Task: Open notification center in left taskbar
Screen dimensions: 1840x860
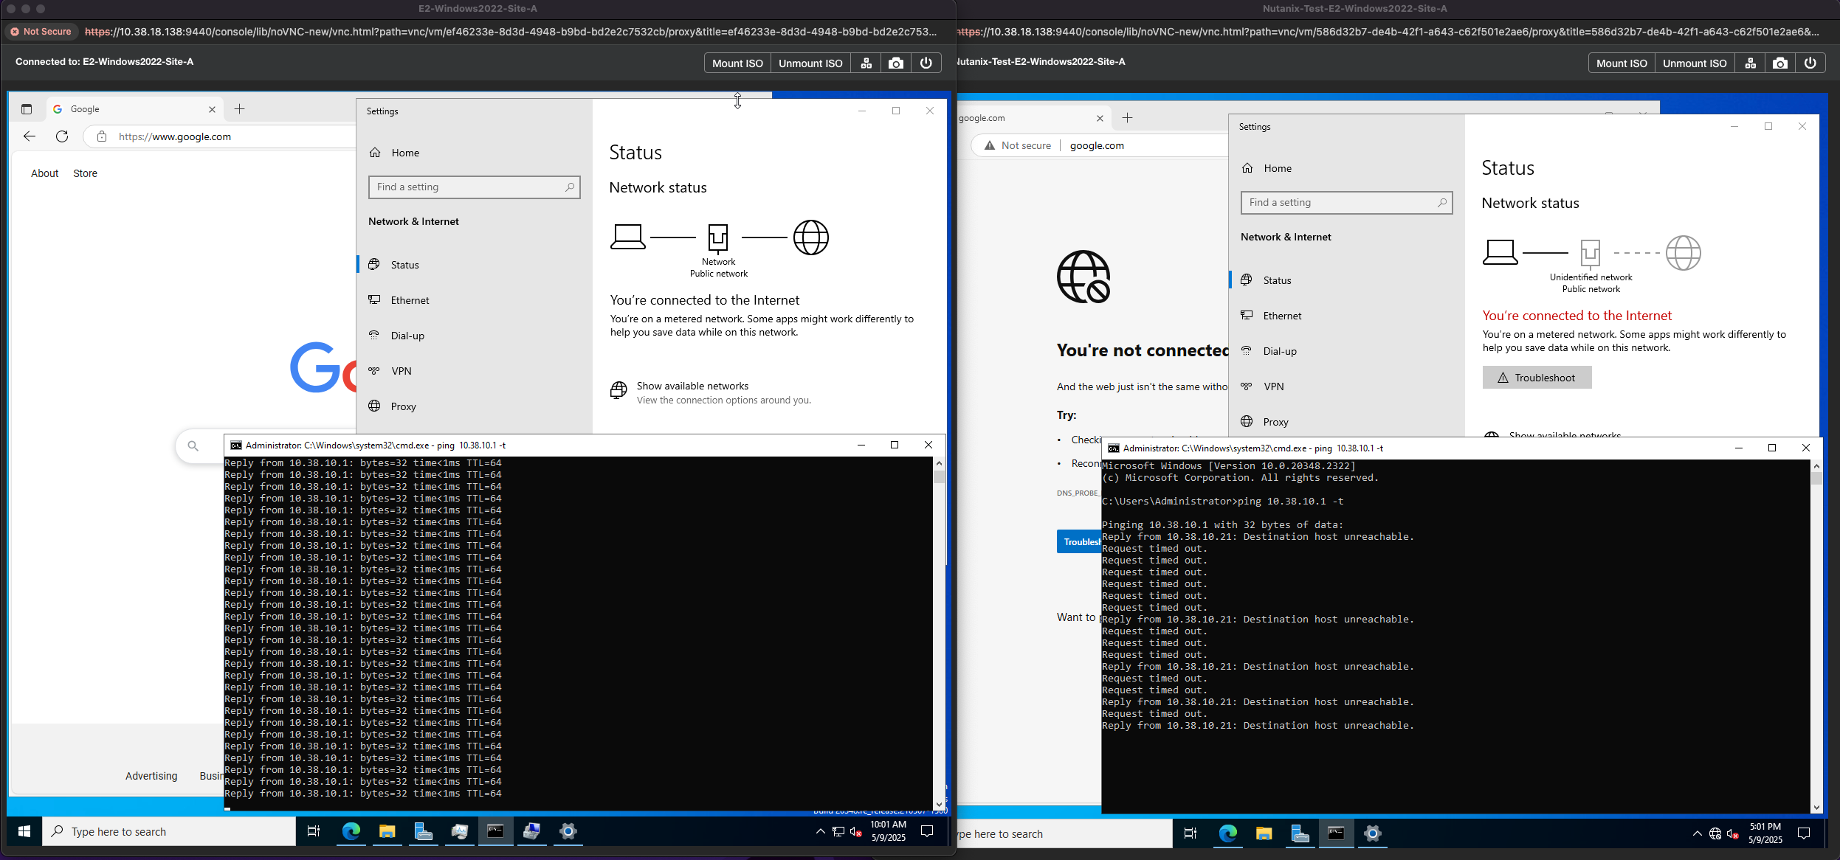Action: (x=927, y=831)
